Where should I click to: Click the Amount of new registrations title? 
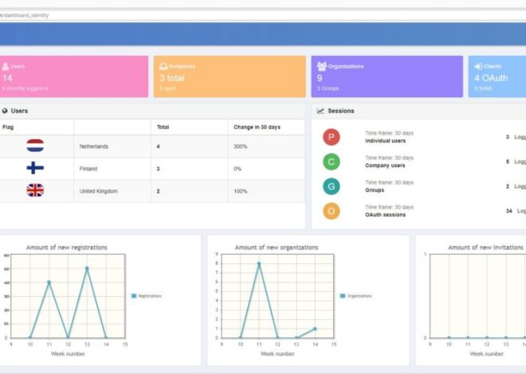pos(67,247)
